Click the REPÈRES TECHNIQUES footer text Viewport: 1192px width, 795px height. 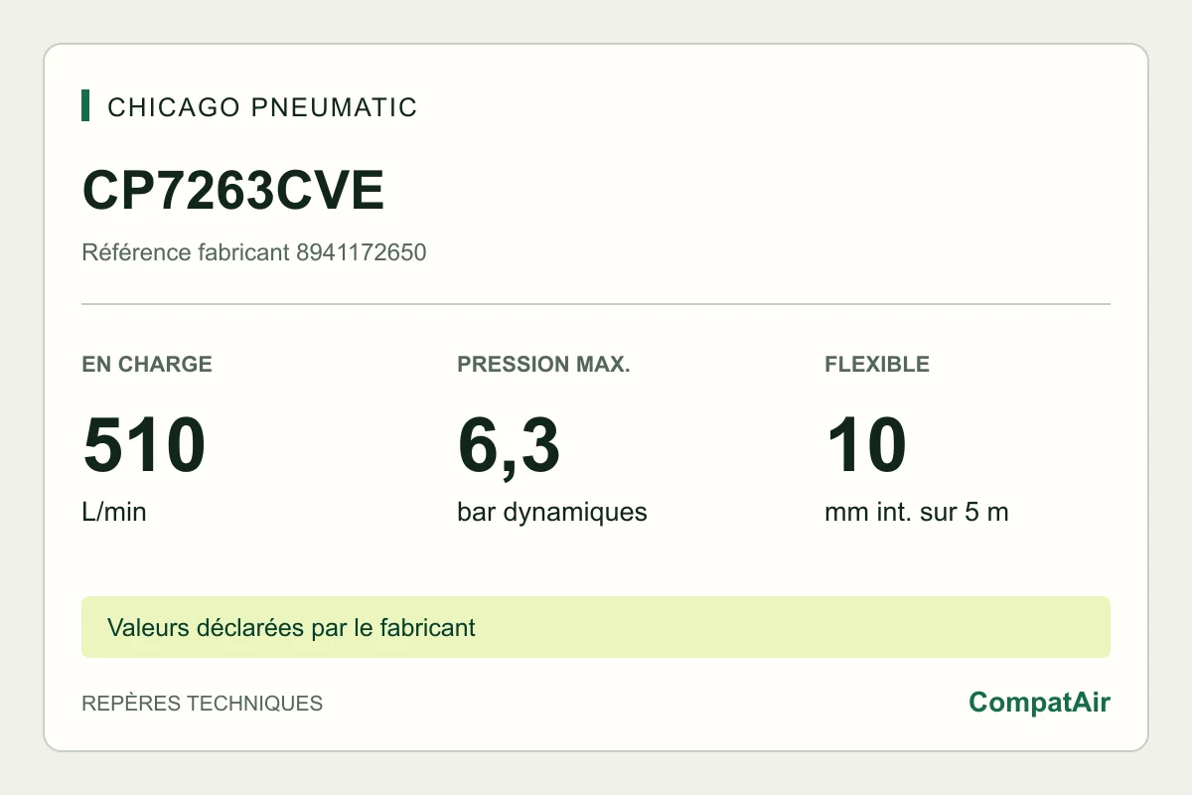click(x=203, y=704)
